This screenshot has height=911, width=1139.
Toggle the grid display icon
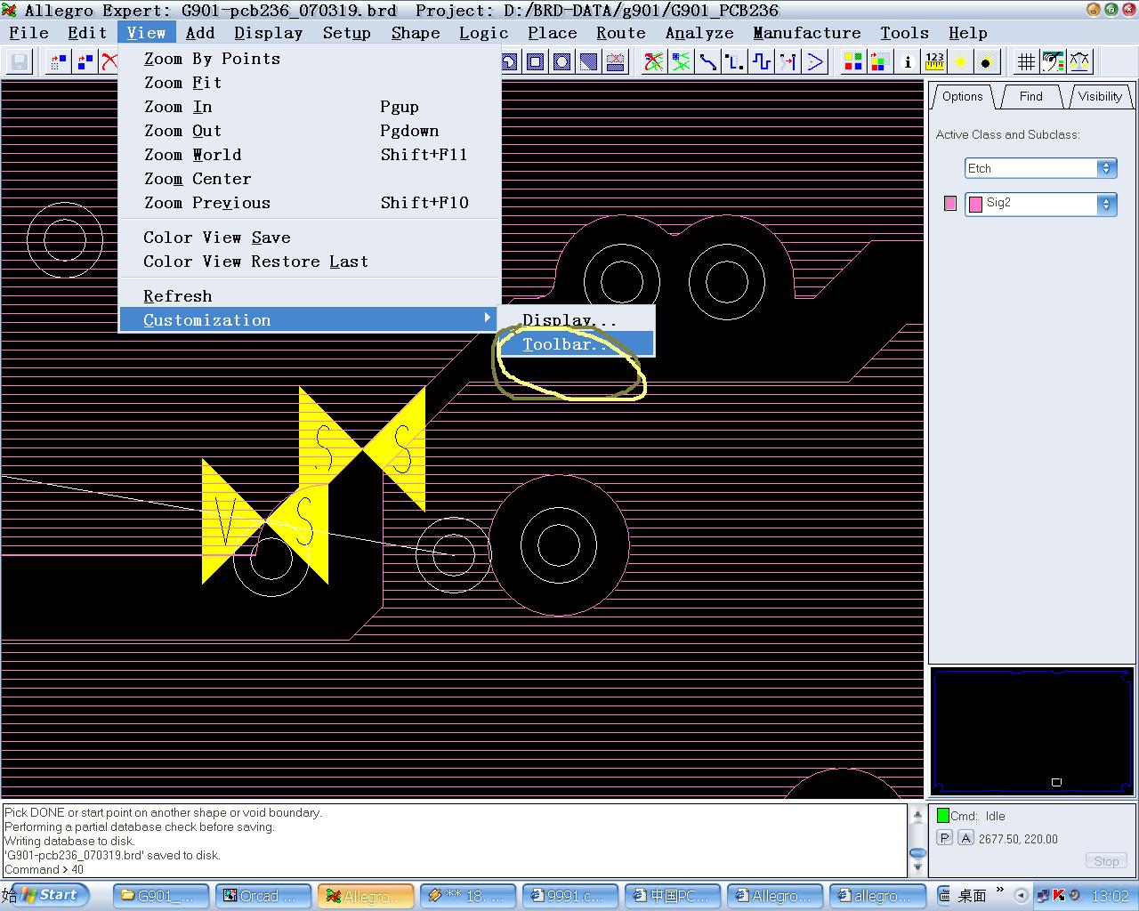coord(1026,61)
